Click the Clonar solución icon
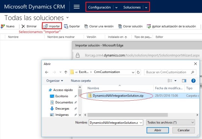Screen dimensions: 202x139 [120, 26]
